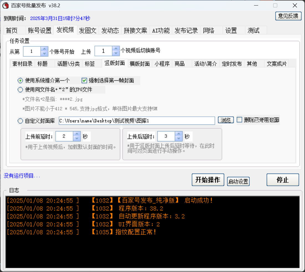The width and height of the screenshot is (305, 272).
Task: Minimize the 百家号批量发布 window
Action: coord(256,6)
